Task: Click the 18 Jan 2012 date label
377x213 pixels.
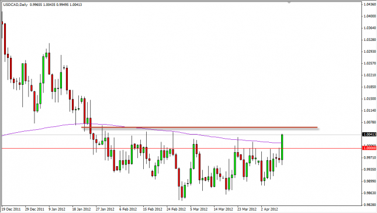Action: 81,209
